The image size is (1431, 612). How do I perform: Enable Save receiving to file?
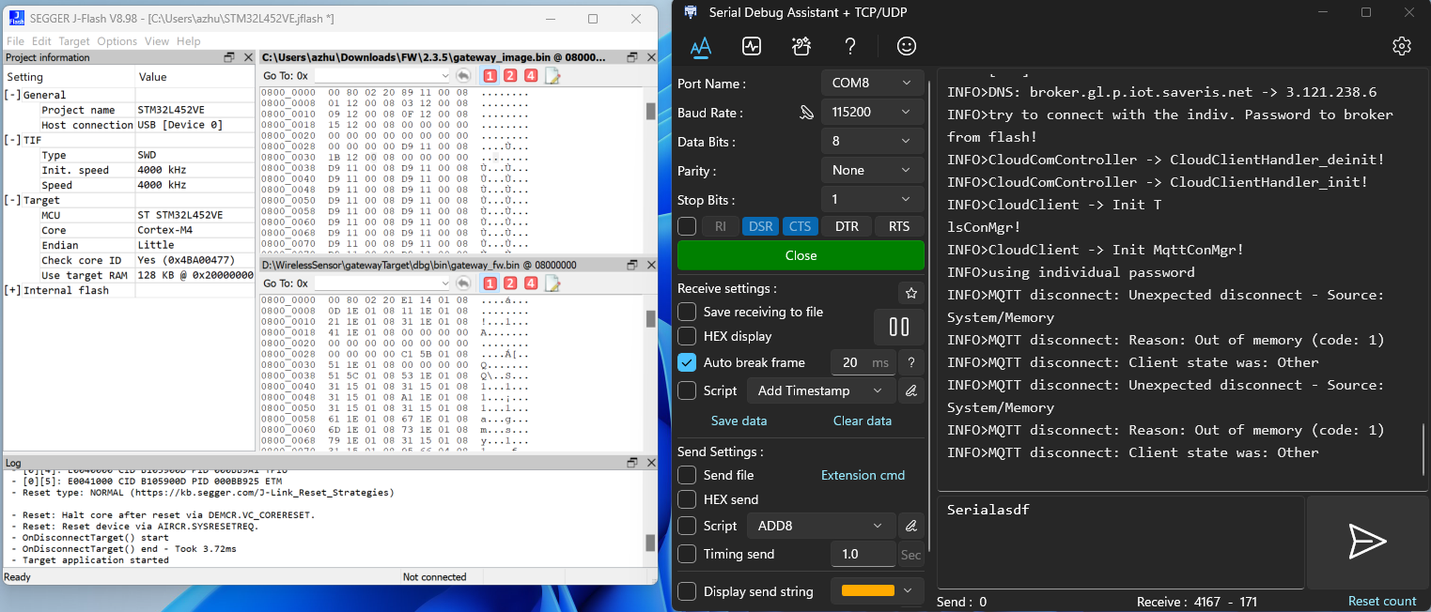coord(687,312)
